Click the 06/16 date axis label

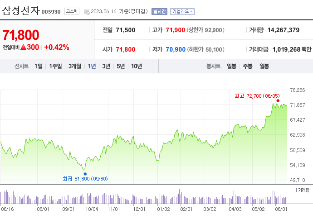point(7,209)
